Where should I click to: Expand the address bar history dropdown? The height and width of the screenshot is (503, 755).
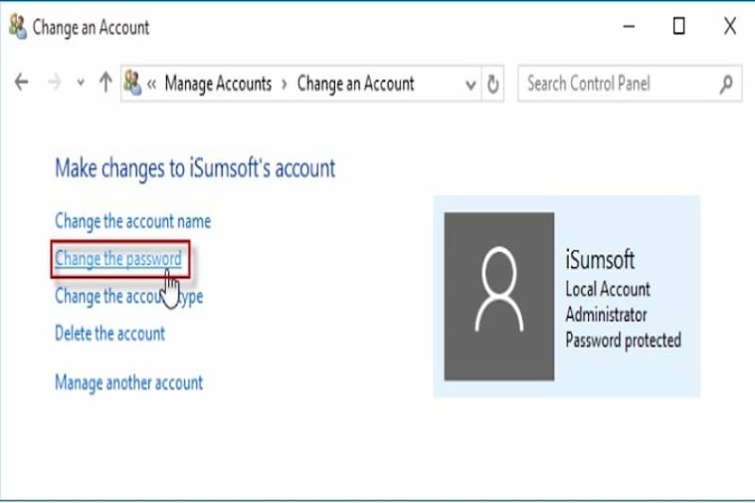tap(471, 84)
